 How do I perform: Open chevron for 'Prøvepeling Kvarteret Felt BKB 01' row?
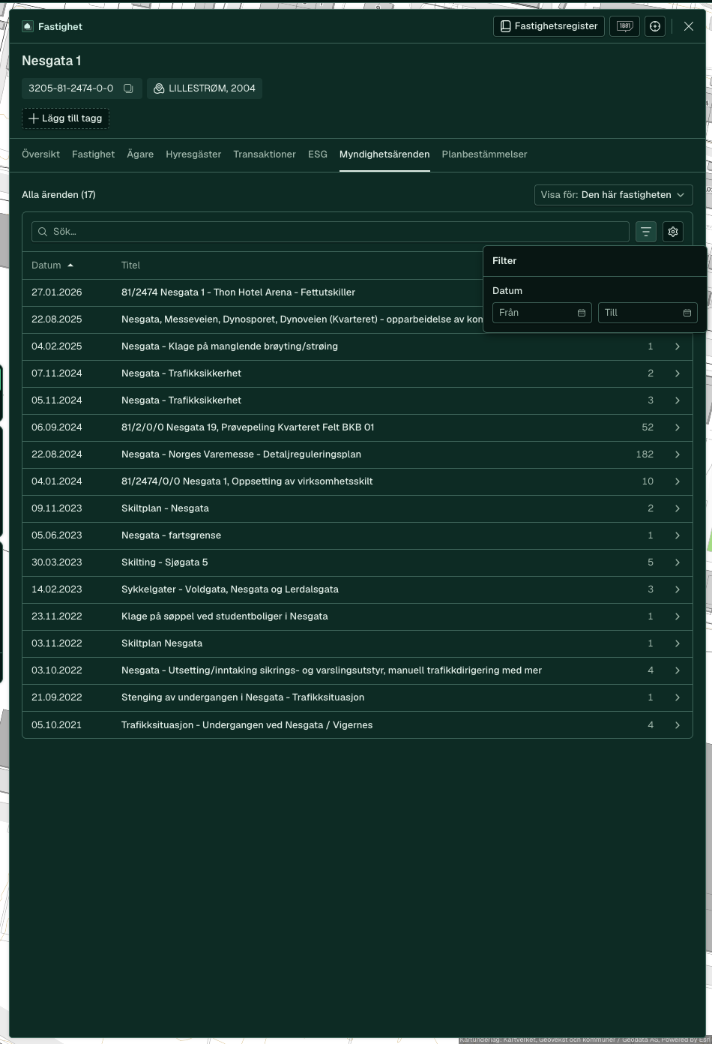pyautogui.click(x=678, y=427)
